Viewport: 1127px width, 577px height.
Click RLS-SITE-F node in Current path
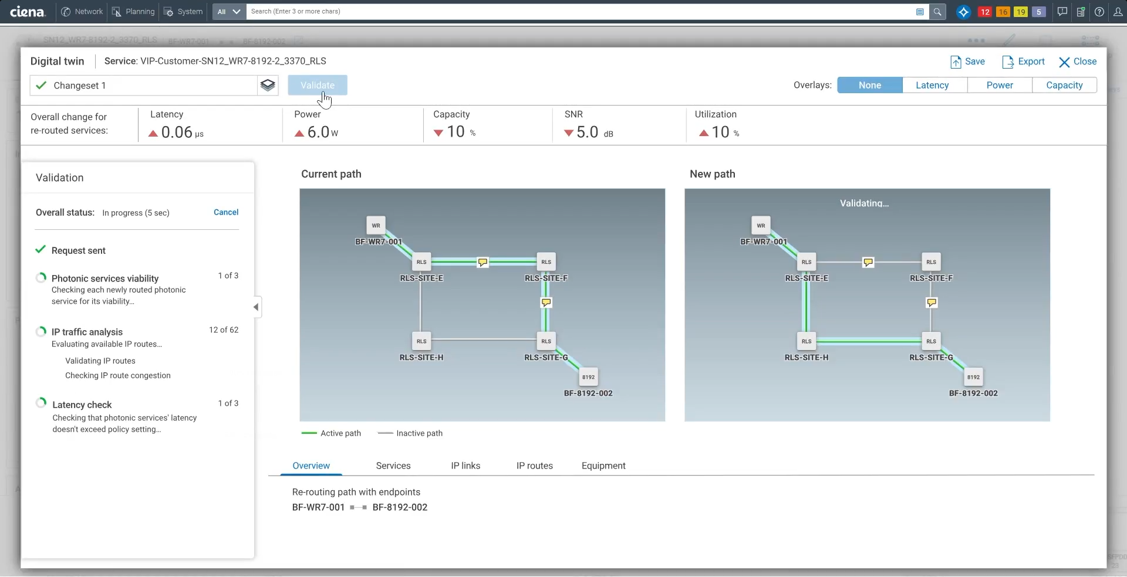point(546,262)
